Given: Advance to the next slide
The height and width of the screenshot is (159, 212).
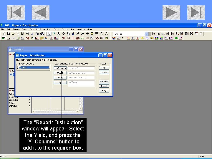Looking at the screenshot, I should point(171,12).
